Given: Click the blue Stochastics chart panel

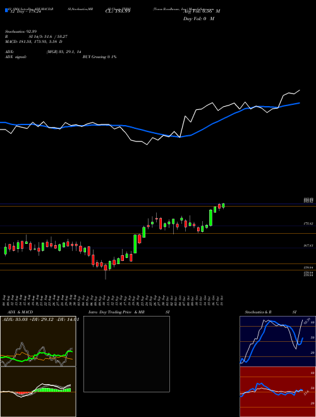Looking at the screenshot, I should [x=277, y=341].
